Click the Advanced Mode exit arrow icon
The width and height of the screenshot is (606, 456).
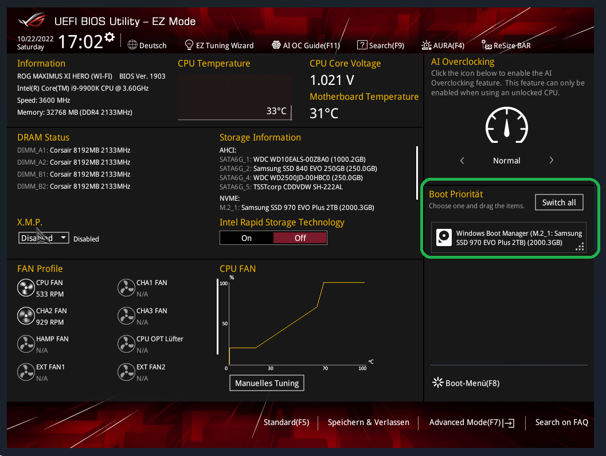pyautogui.click(x=509, y=423)
